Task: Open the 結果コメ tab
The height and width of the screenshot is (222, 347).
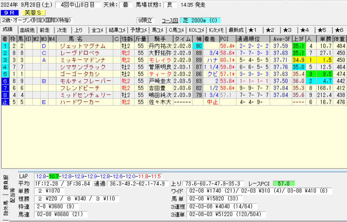Action: [117, 30]
